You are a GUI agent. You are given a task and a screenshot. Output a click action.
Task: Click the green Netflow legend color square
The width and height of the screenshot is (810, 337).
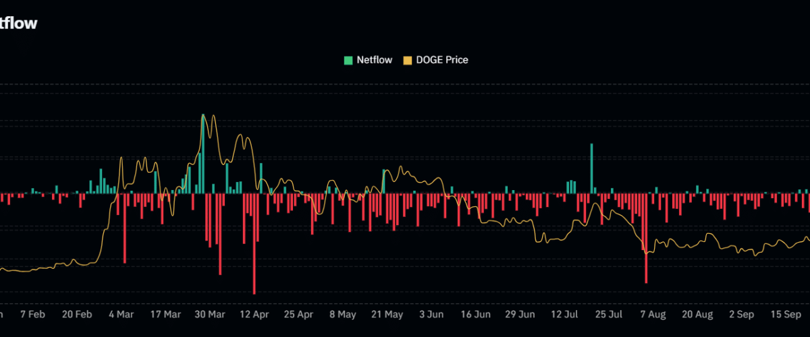(x=348, y=60)
